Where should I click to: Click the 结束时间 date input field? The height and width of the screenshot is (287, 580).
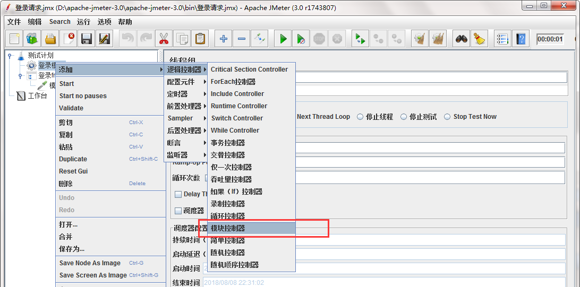384,283
